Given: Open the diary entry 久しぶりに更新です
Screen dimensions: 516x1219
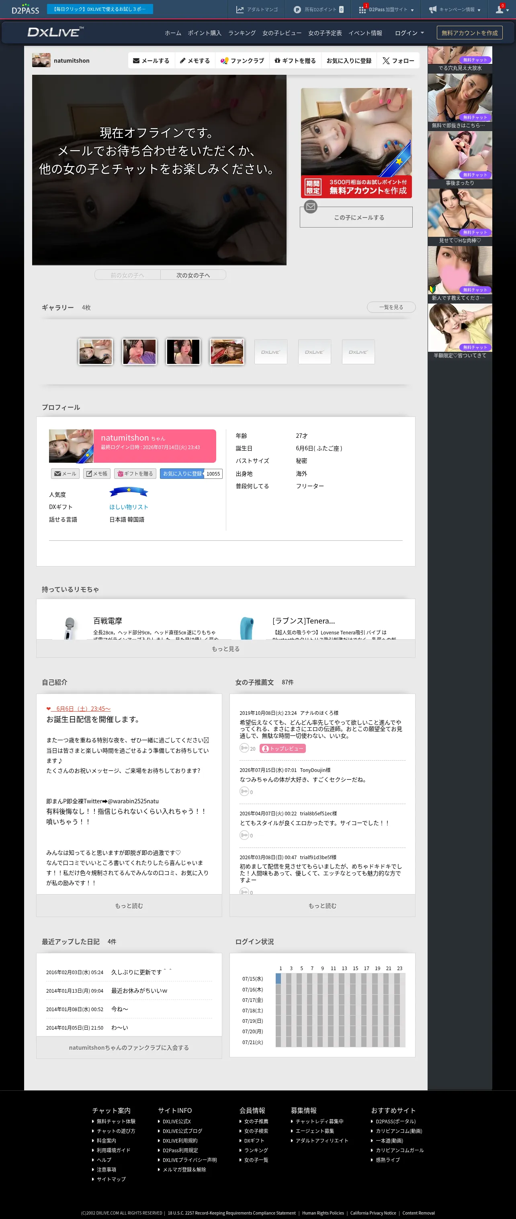Looking at the screenshot, I should (x=141, y=972).
